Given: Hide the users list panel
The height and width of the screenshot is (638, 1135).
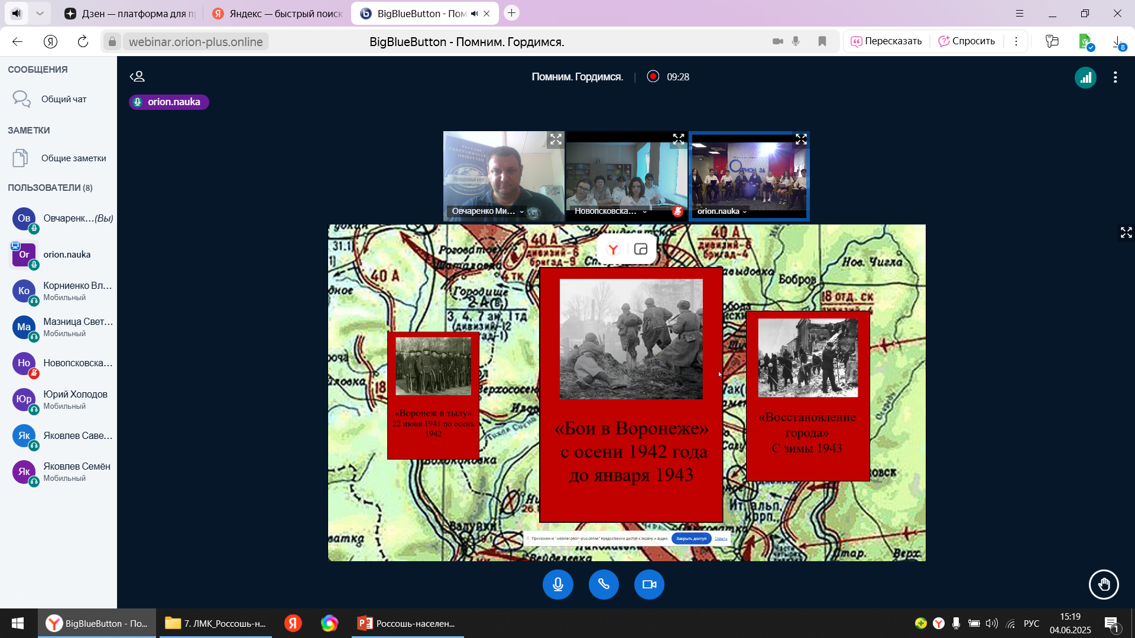Looking at the screenshot, I should tap(137, 77).
